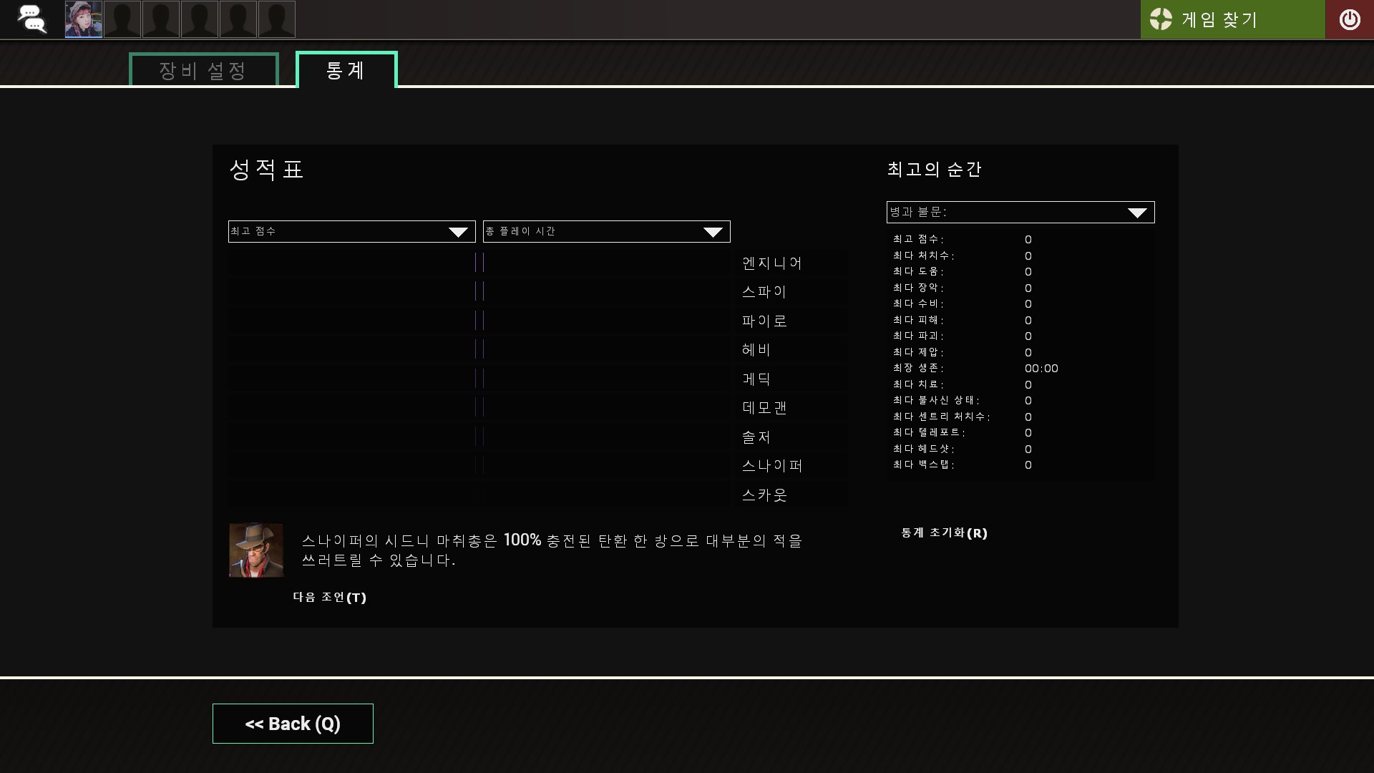Click an empty friend slot in the party bar

(x=122, y=19)
